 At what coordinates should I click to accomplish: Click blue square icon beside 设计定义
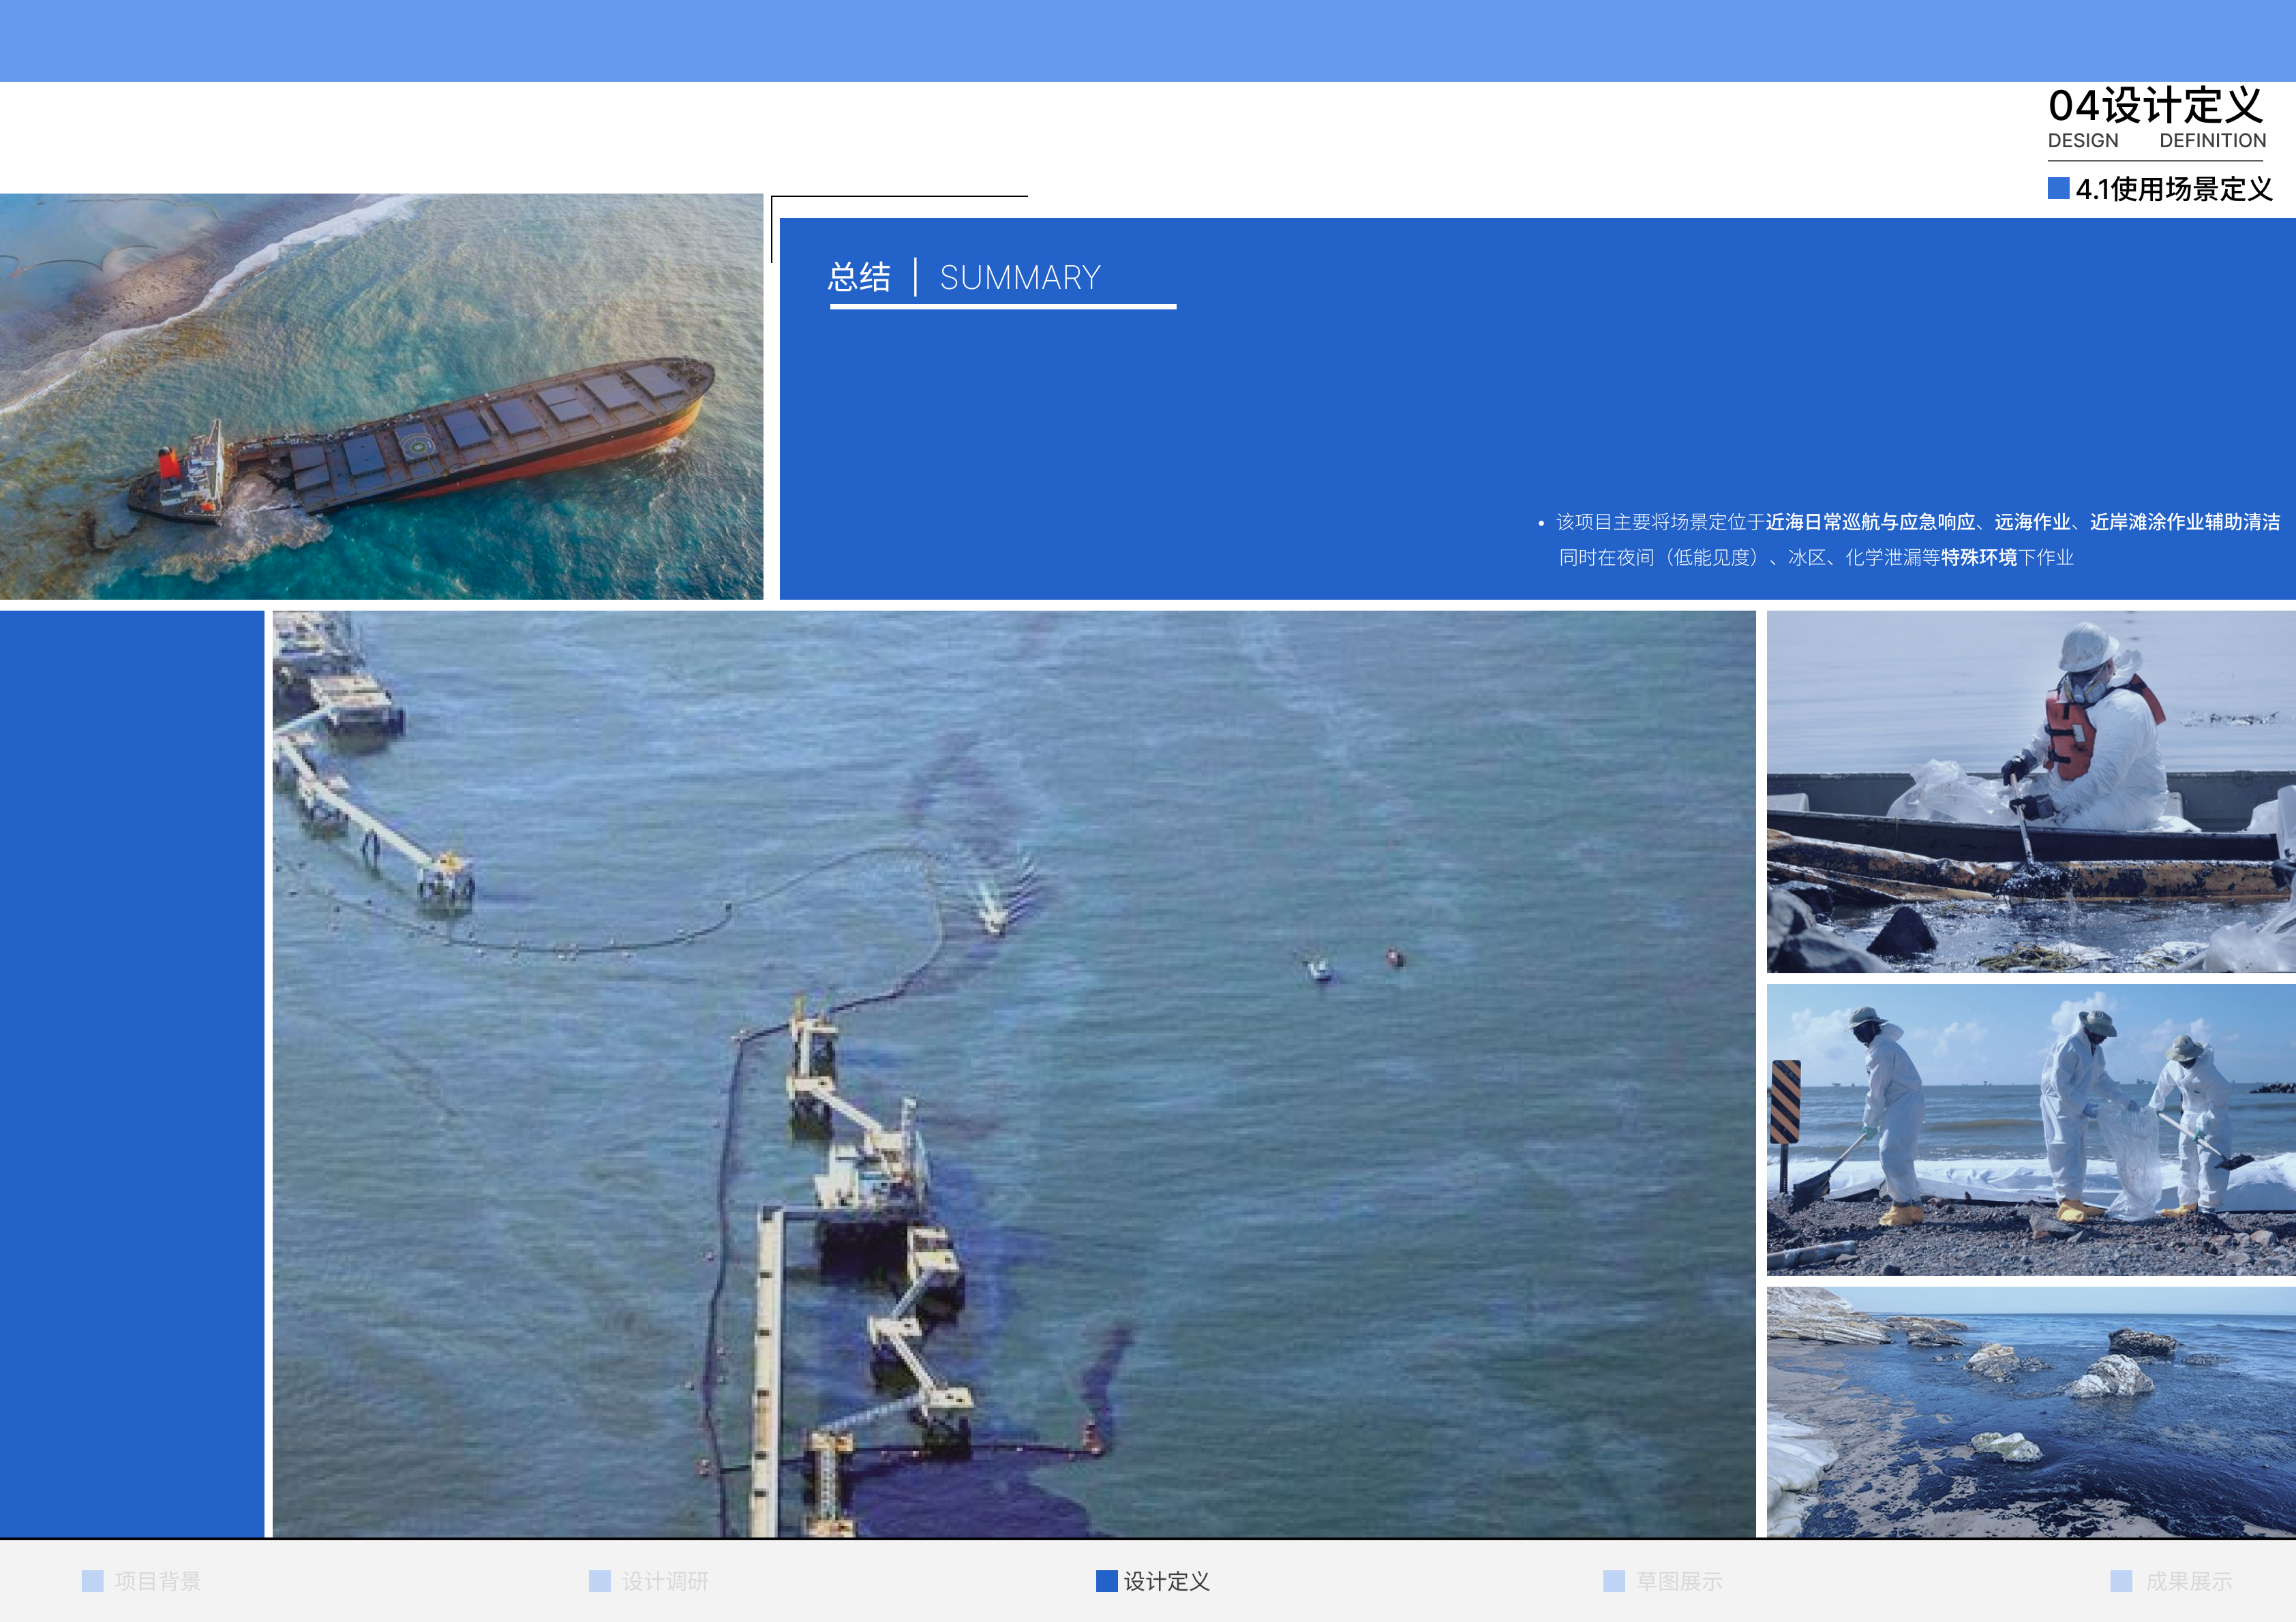1106,1581
